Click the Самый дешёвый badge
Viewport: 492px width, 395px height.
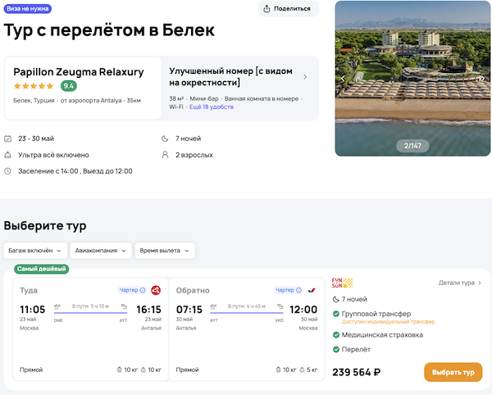(x=41, y=269)
